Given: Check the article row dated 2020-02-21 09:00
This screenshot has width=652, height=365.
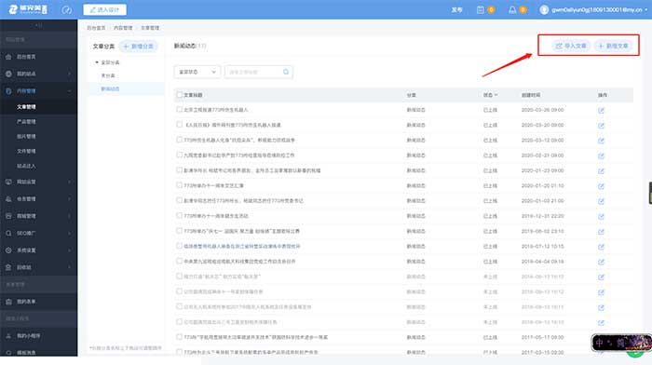Looking at the screenshot, I should coord(179,155).
